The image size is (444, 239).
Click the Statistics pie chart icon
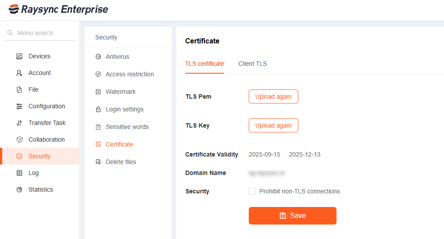pyautogui.click(x=19, y=189)
